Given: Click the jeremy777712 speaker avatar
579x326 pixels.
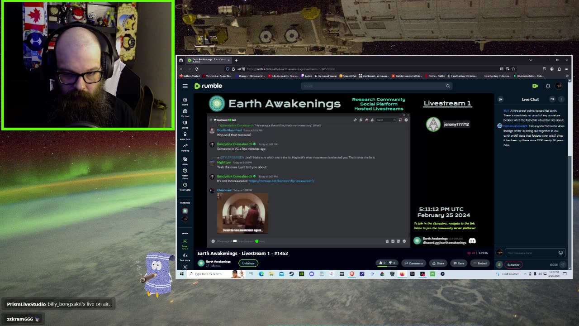Looking at the screenshot, I should [x=433, y=125].
